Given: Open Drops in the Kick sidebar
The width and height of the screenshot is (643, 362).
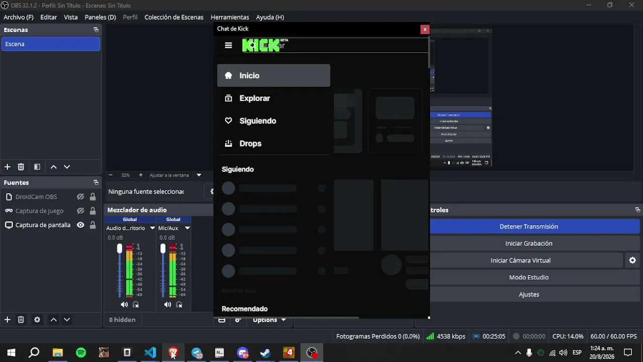Looking at the screenshot, I should point(274,143).
